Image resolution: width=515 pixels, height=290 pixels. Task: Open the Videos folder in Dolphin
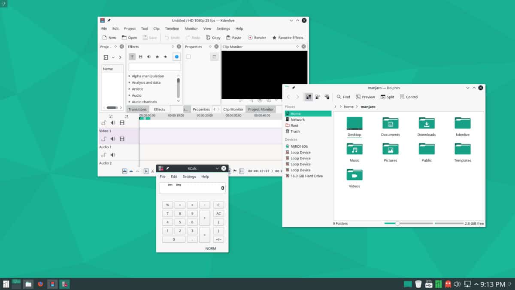(354, 175)
